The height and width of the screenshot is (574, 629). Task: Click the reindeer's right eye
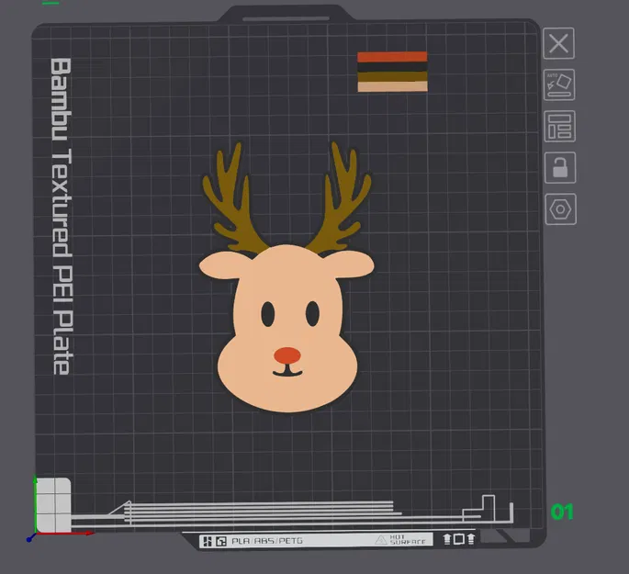[312, 313]
